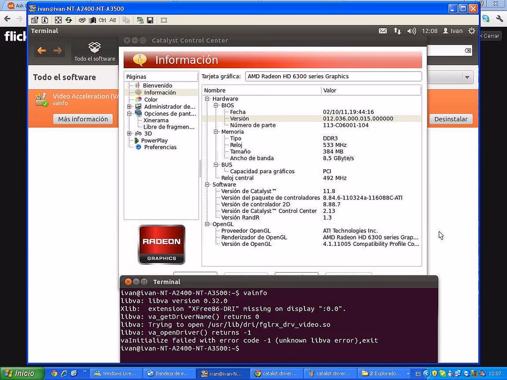Viewport: 507px width, 380px height.
Task: Expand Administrador de... tree node
Action: pyautogui.click(x=129, y=107)
